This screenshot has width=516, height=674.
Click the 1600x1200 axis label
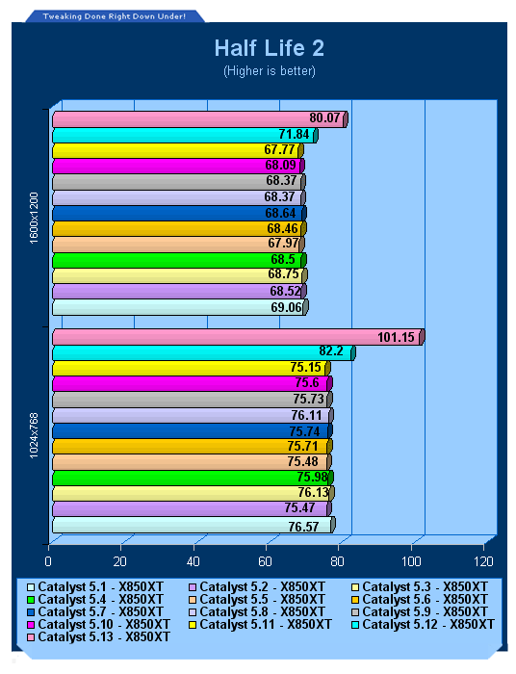(x=34, y=218)
